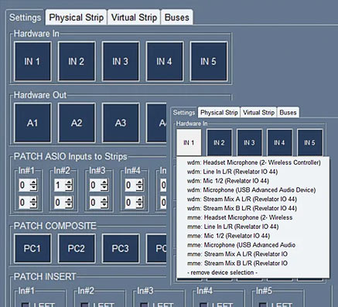This screenshot has height=307, width=338.
Task: Increase In#1 top ASIO patch value arrow
Action: pyautogui.click(x=33, y=182)
